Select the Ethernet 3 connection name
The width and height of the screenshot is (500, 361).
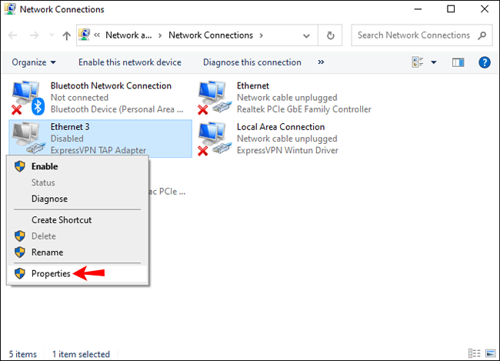(x=70, y=127)
